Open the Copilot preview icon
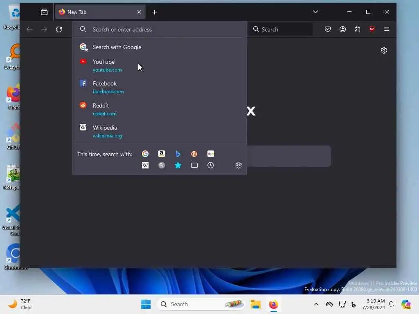This screenshot has width=419, height=314. point(406,304)
